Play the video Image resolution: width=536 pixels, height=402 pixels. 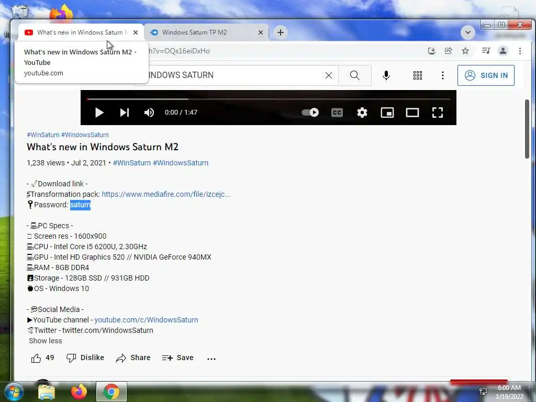(99, 113)
